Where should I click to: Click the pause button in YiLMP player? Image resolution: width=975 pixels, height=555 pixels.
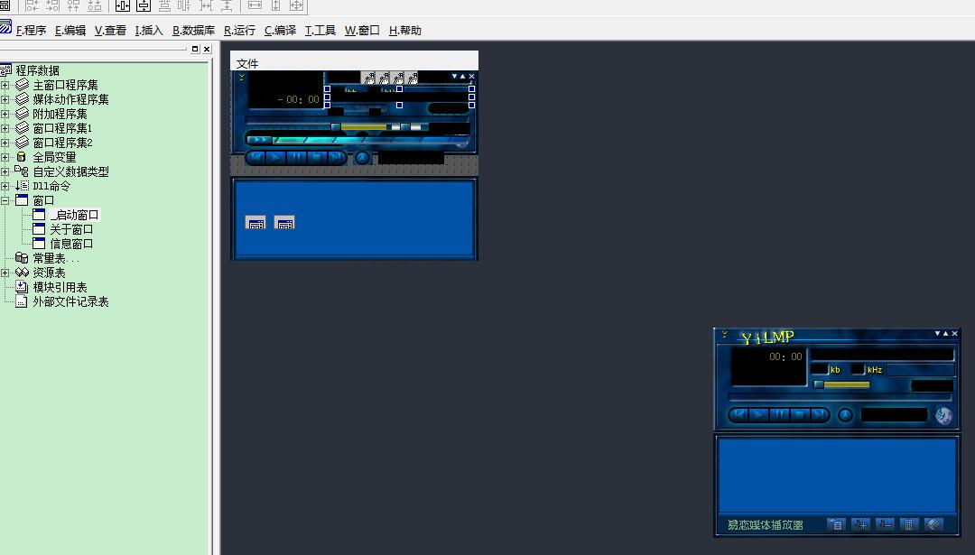click(x=779, y=414)
